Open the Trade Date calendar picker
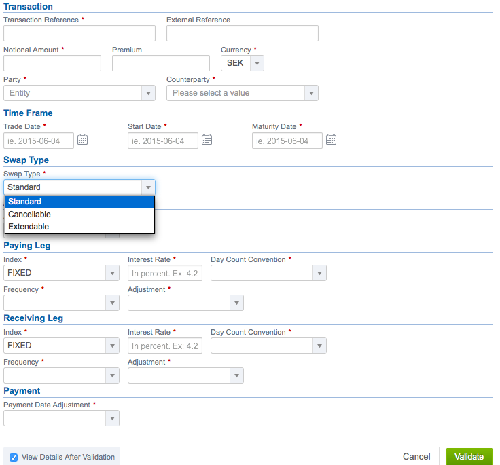 point(83,140)
